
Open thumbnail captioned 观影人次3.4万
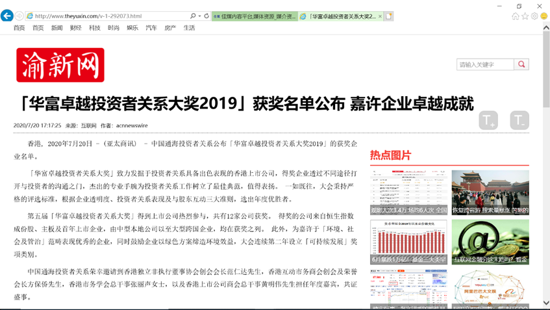[408, 192]
